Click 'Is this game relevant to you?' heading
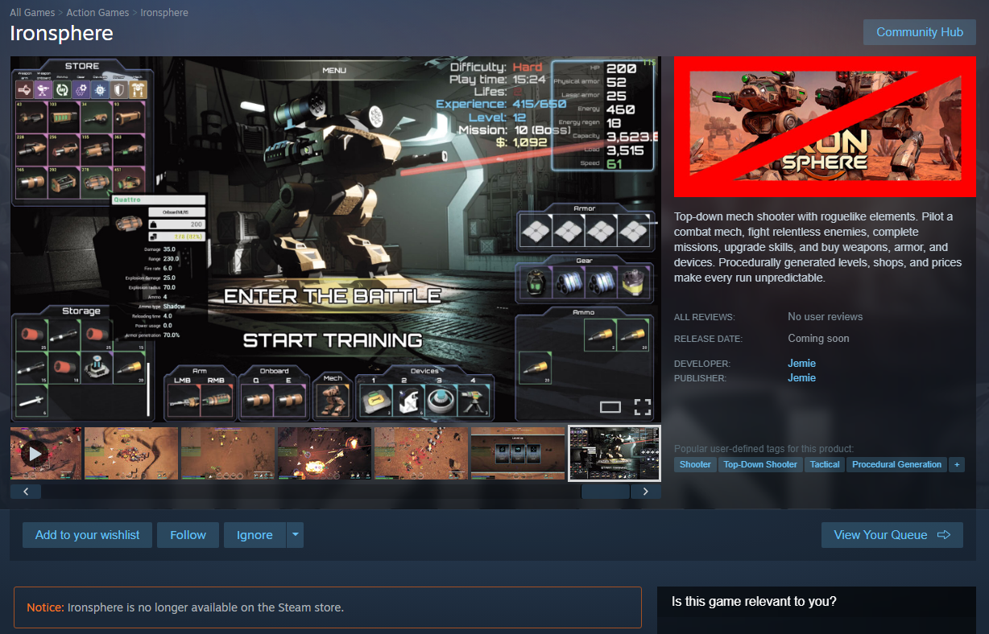The image size is (989, 634). tap(754, 601)
